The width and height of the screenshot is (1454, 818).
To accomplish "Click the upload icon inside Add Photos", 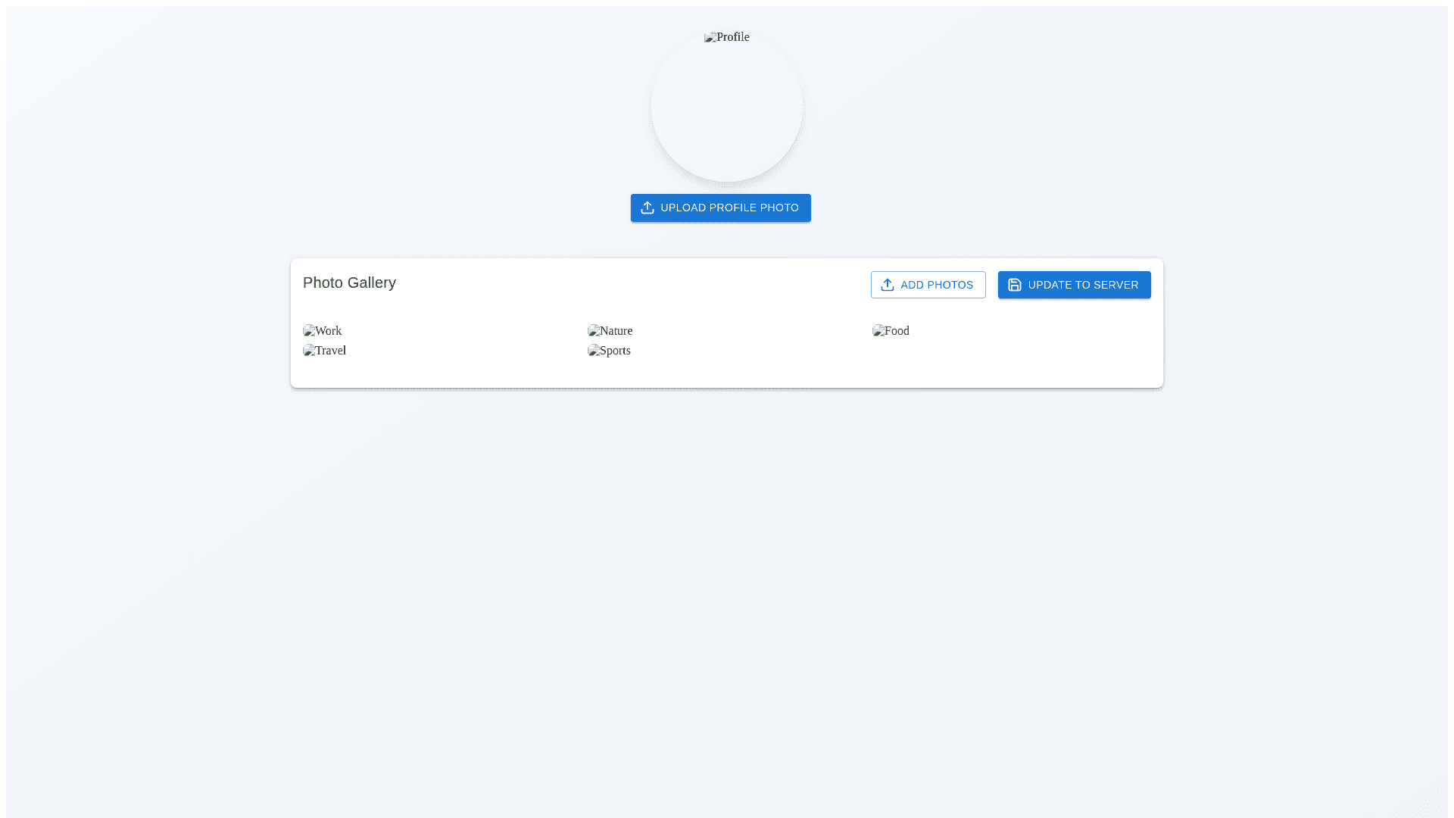I will pyautogui.click(x=888, y=285).
